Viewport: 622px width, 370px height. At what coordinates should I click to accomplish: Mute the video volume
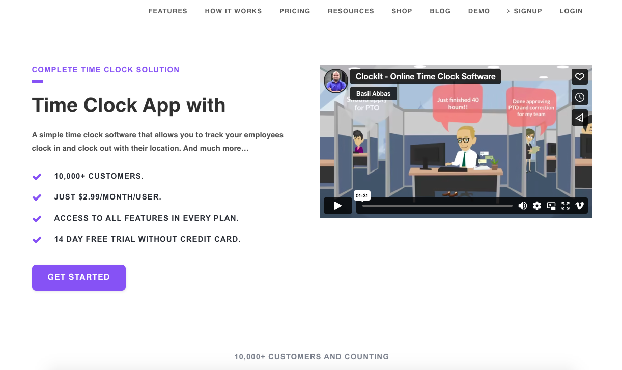point(523,206)
